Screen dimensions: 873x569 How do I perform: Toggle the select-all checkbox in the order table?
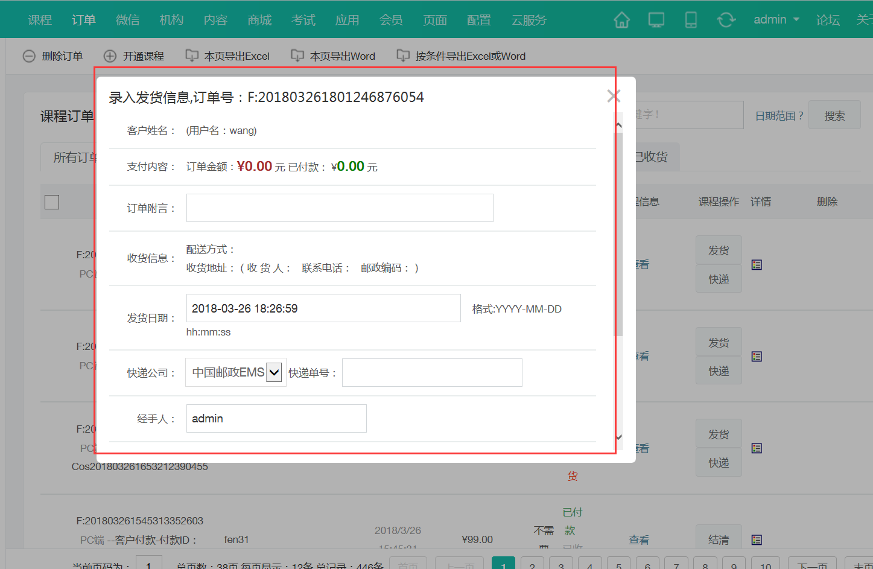tap(51, 202)
